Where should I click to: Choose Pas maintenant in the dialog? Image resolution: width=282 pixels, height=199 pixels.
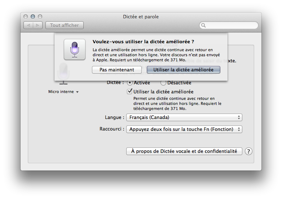117,70
